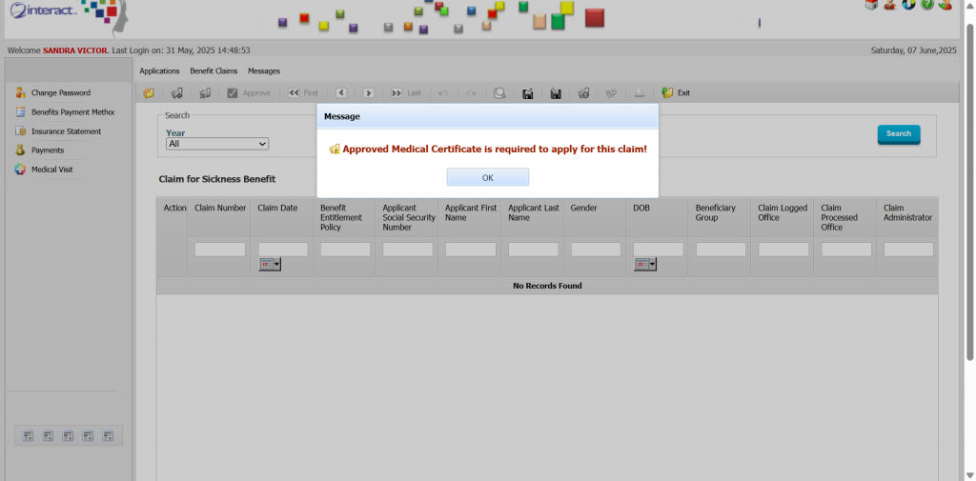Click the Change Password sidebar icon
This screenshot has width=976, height=481.
[x=20, y=93]
